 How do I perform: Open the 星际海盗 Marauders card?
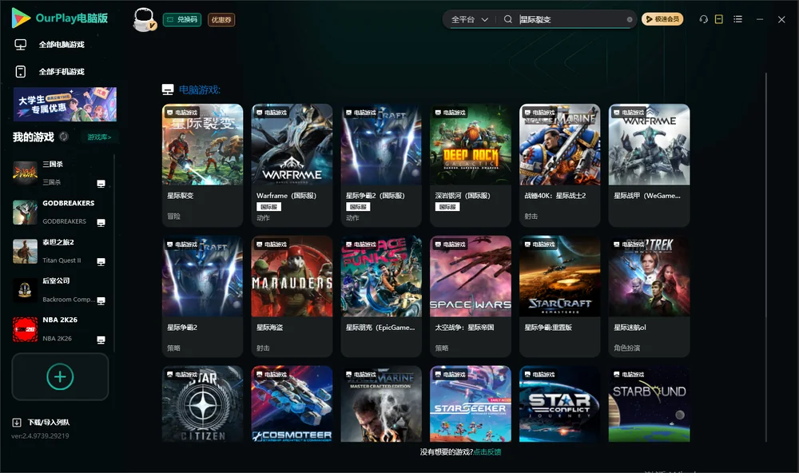(292, 296)
